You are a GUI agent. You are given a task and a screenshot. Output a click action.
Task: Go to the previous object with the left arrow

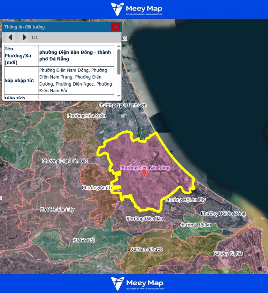pyautogui.click(x=10, y=37)
